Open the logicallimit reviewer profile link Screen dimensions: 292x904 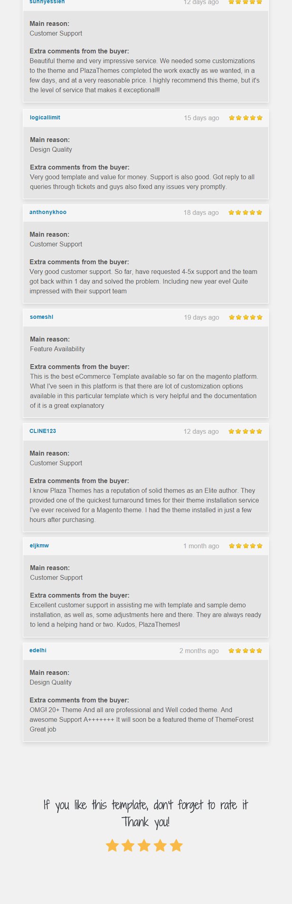[45, 118]
